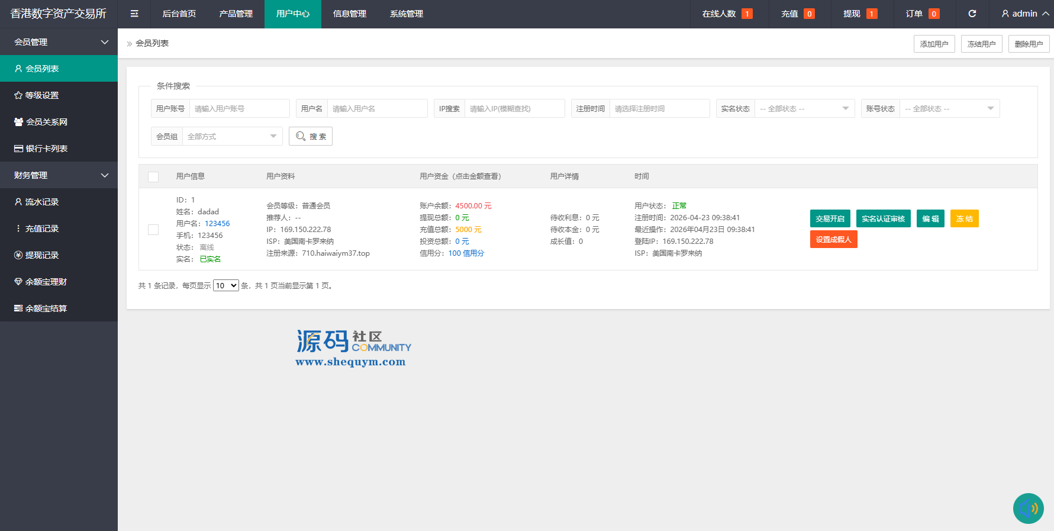Open 等级设置 via its star icon

coord(18,95)
